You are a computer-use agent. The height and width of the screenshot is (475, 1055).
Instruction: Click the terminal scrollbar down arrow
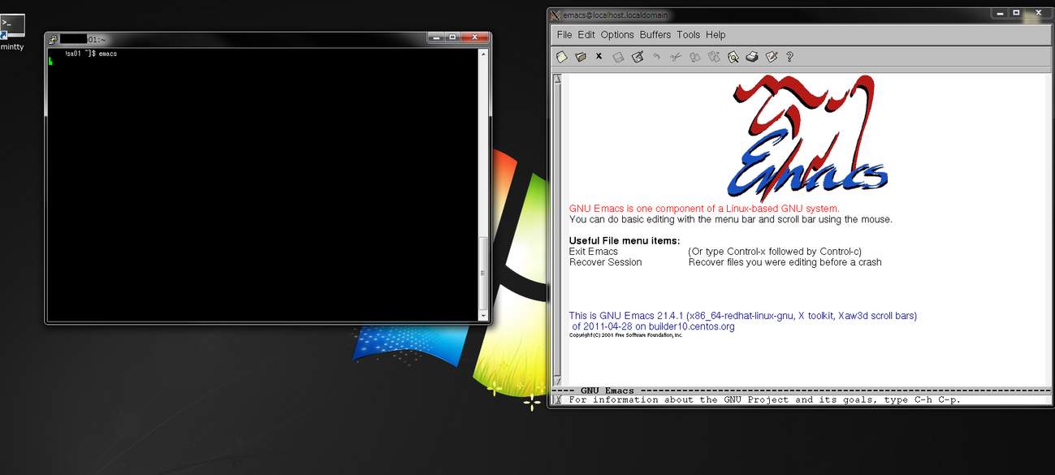484,316
